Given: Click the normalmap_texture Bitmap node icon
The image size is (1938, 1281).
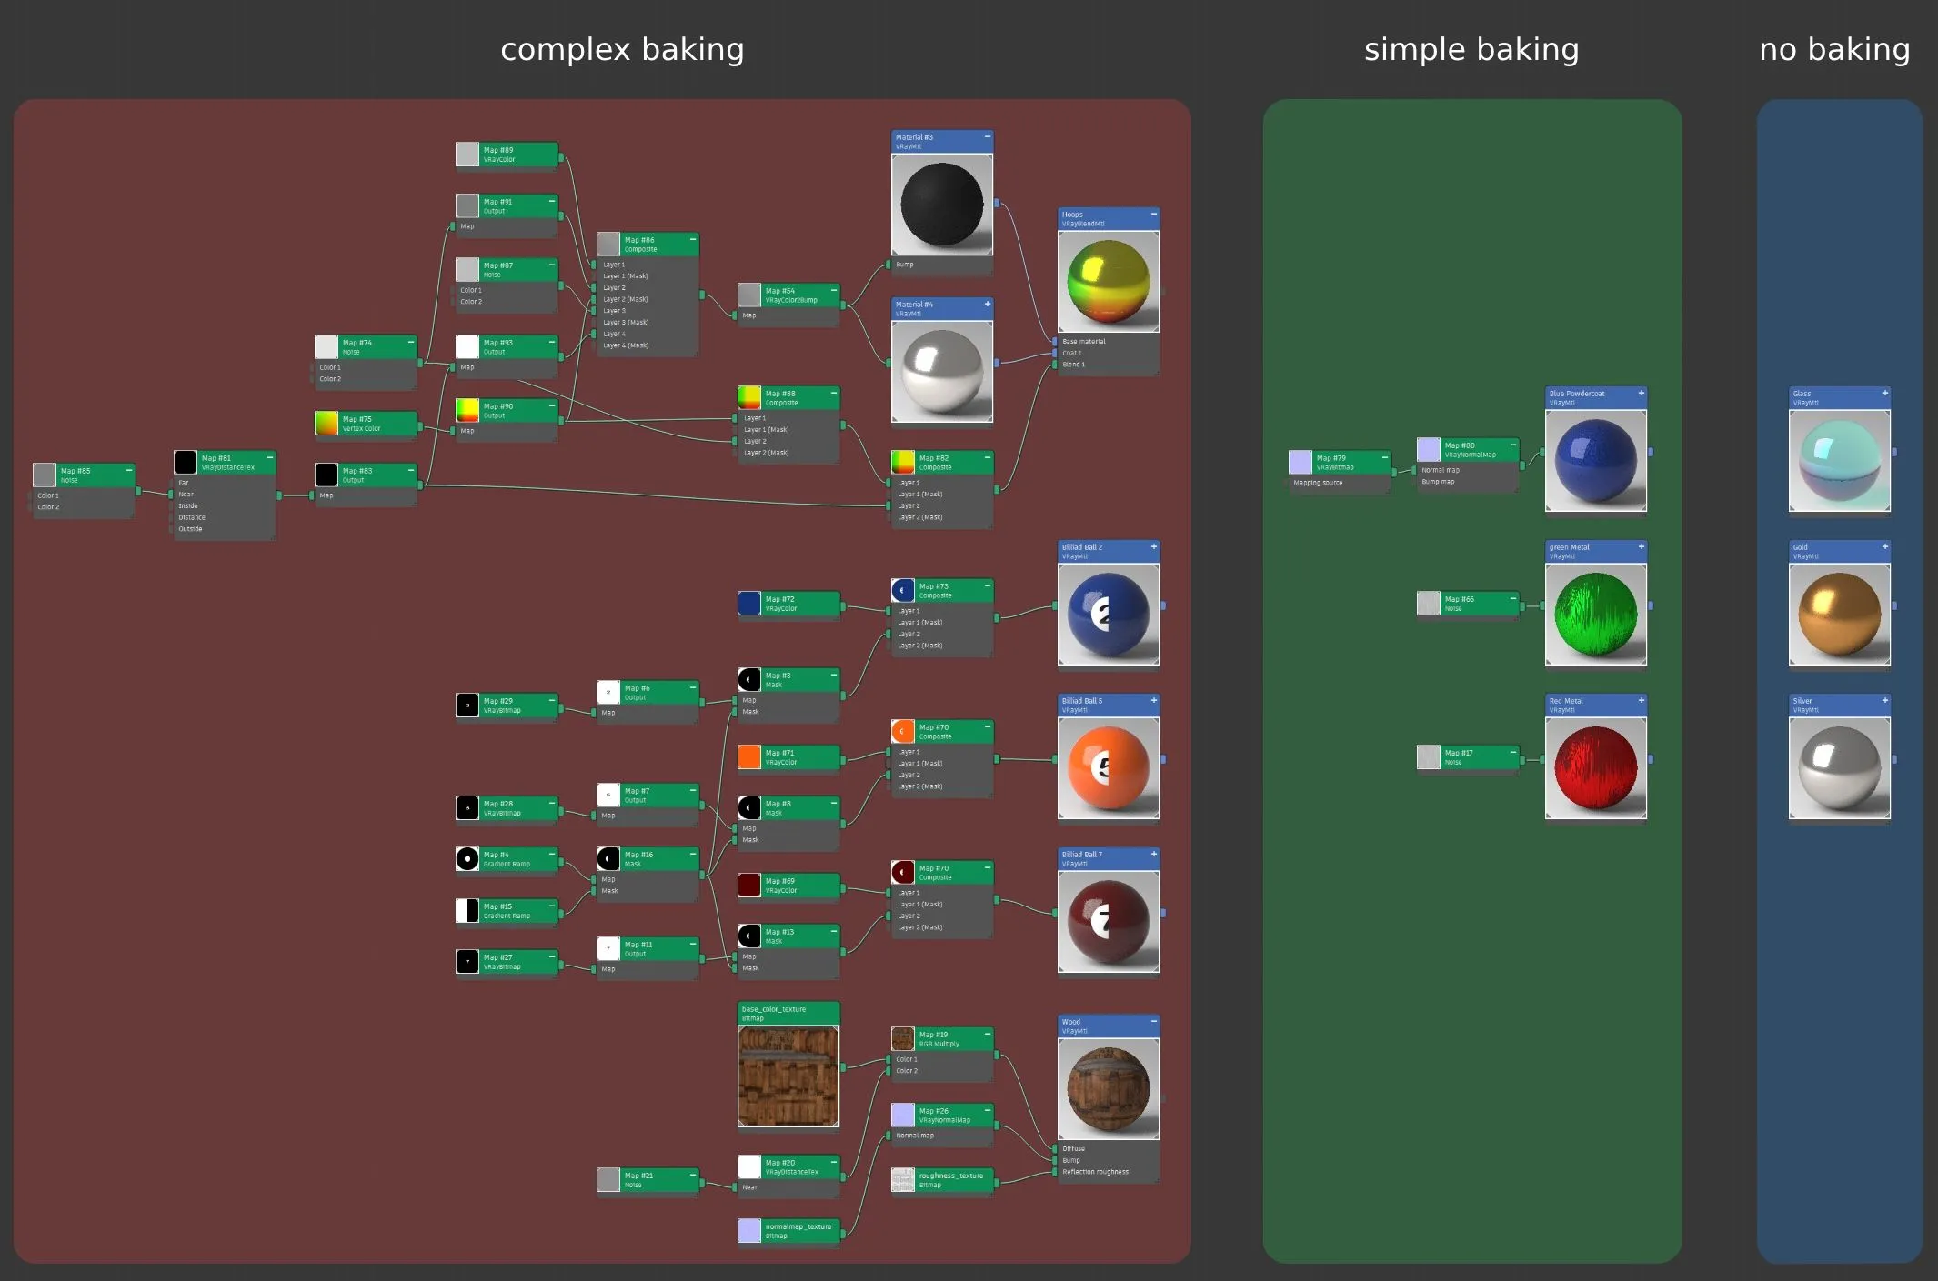Looking at the screenshot, I should click(748, 1230).
